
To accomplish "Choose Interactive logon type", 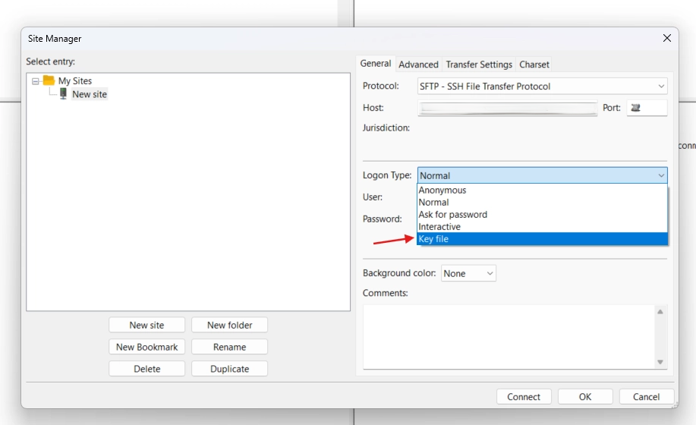I will click(x=542, y=227).
